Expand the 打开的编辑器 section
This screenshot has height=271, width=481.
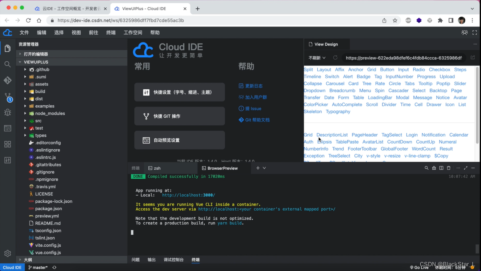(x=72, y=54)
